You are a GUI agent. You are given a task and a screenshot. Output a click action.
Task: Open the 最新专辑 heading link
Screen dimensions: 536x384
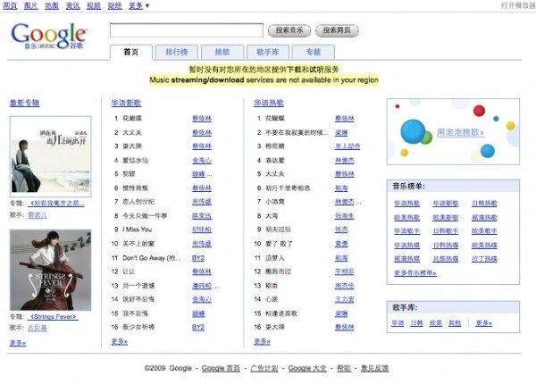tap(25, 103)
